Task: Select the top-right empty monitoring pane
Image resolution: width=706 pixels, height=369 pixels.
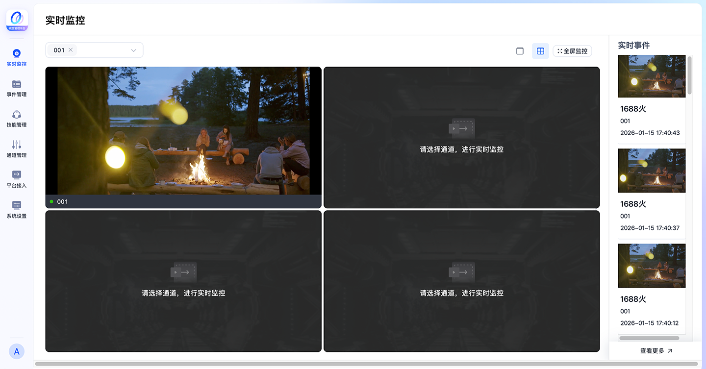Action: (462, 138)
